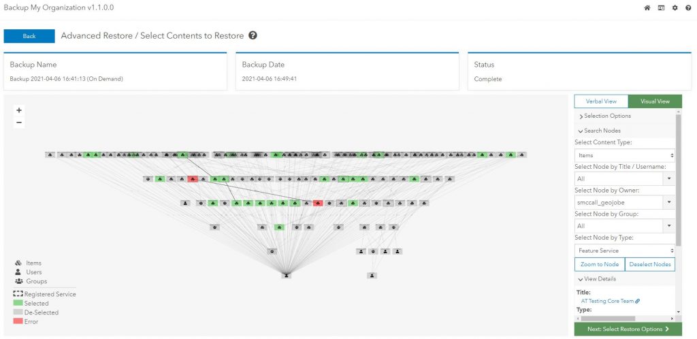Screen dimensions: 697x339
Task: Open link icon next to AT Testing Core Team
Action: click(x=637, y=300)
